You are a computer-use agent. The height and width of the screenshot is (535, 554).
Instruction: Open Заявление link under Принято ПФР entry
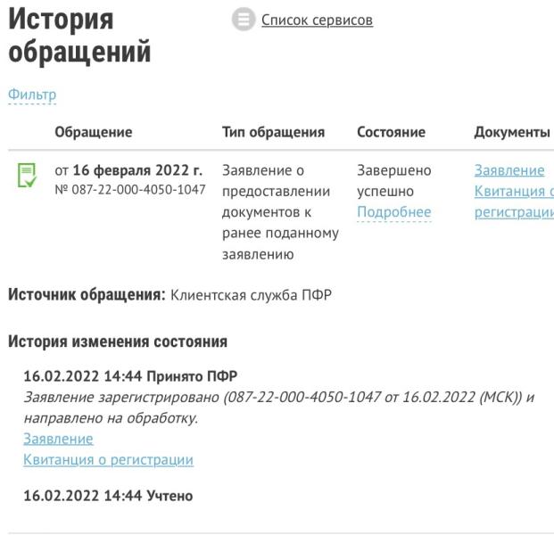pos(58,439)
